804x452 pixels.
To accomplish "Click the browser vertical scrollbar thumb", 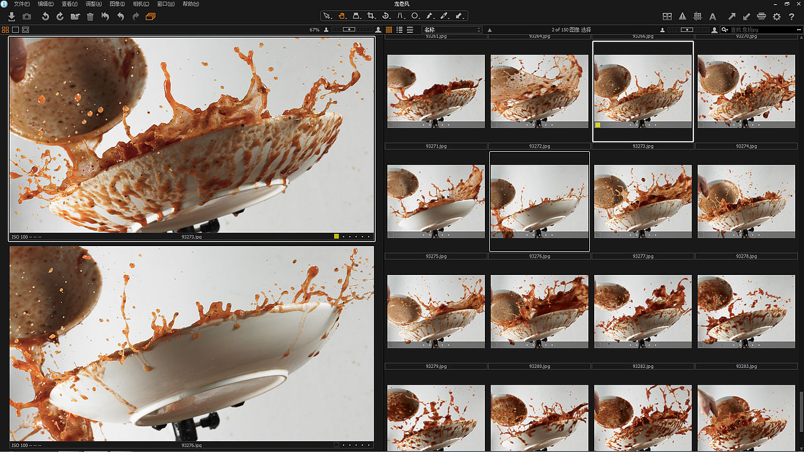I will [x=801, y=413].
